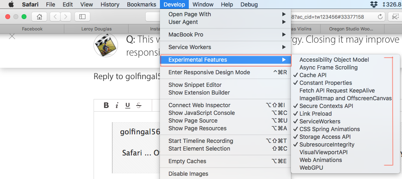
Task: Apply underline formatting in editor
Action: coord(127,106)
